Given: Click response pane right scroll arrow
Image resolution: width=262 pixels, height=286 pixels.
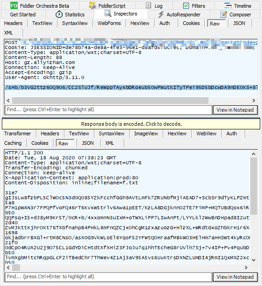Looking at the screenshot, I should point(246,267).
